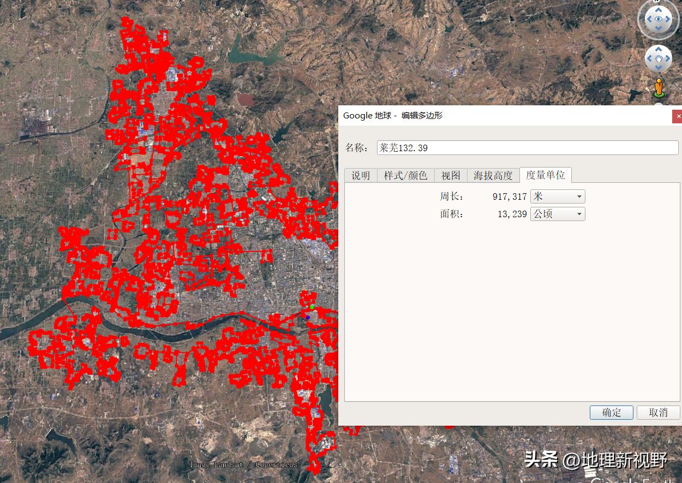Click the down arrow on the Move joystick
The height and width of the screenshot is (483, 682).
click(x=659, y=67)
